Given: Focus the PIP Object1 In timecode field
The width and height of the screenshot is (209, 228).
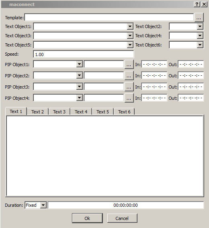Looking at the screenshot, I should pos(154,64).
